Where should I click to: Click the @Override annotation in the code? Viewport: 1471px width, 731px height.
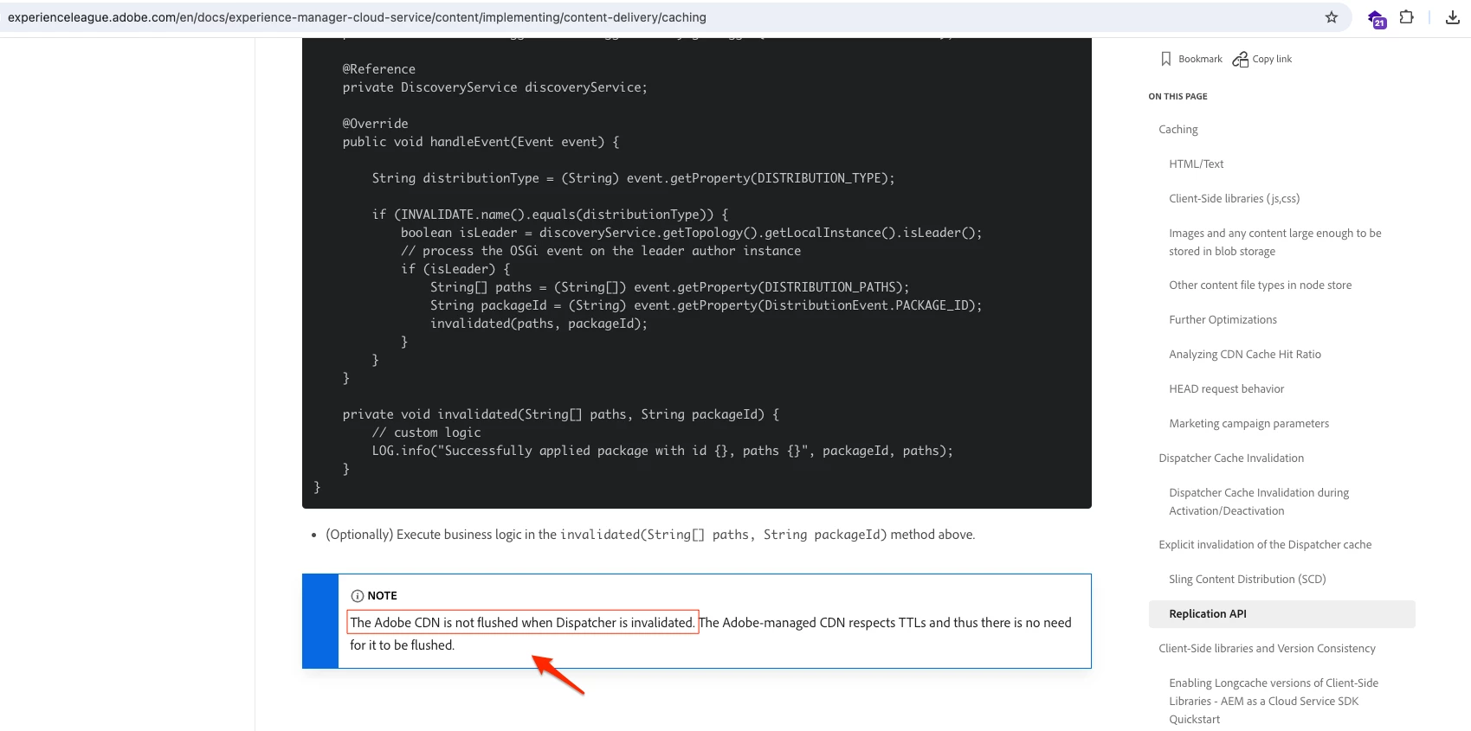(x=375, y=124)
